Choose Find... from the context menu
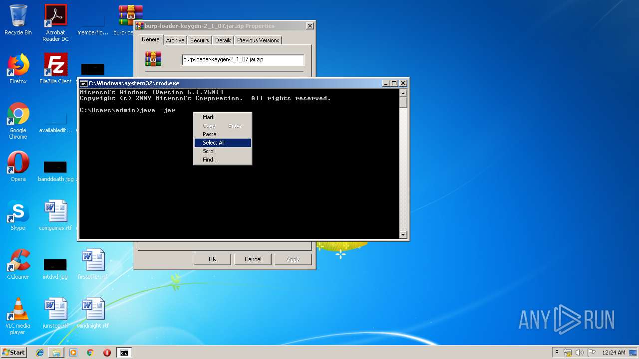 pos(223,160)
